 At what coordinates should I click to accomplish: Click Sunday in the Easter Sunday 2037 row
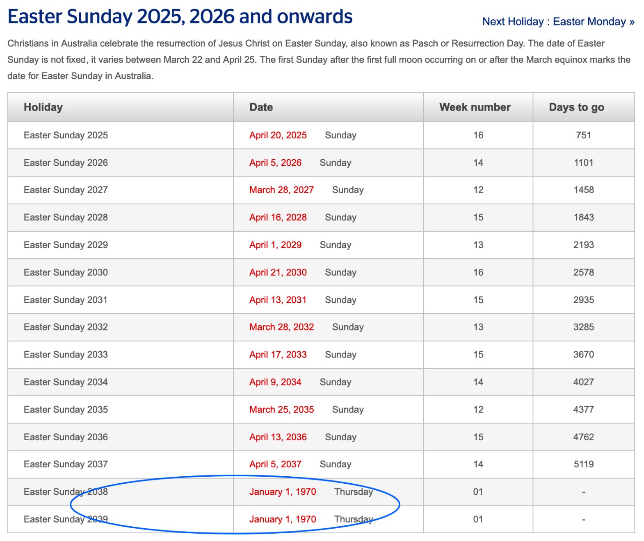tap(335, 464)
